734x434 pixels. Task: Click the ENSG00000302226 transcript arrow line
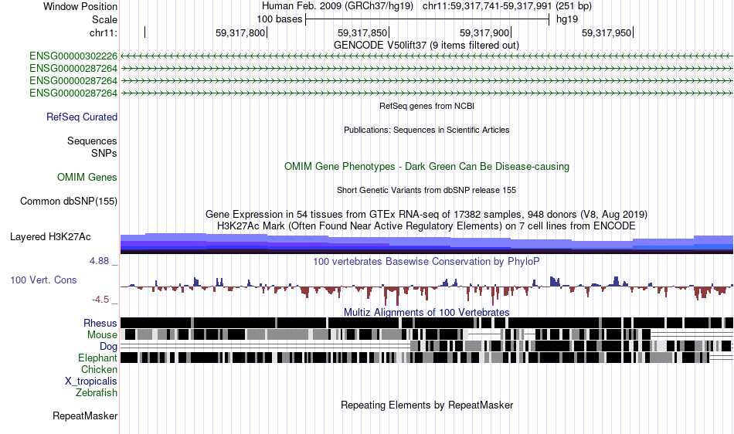coord(426,56)
